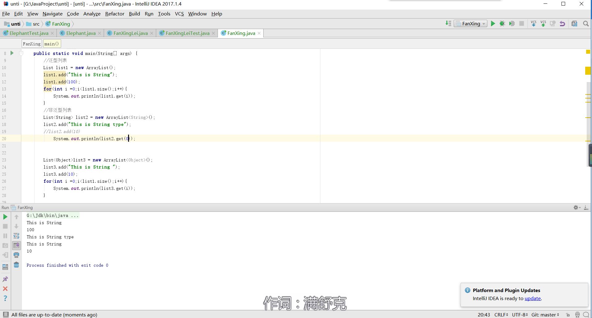Click the Make Project build icon
592x318 pixels.
[x=448, y=24]
